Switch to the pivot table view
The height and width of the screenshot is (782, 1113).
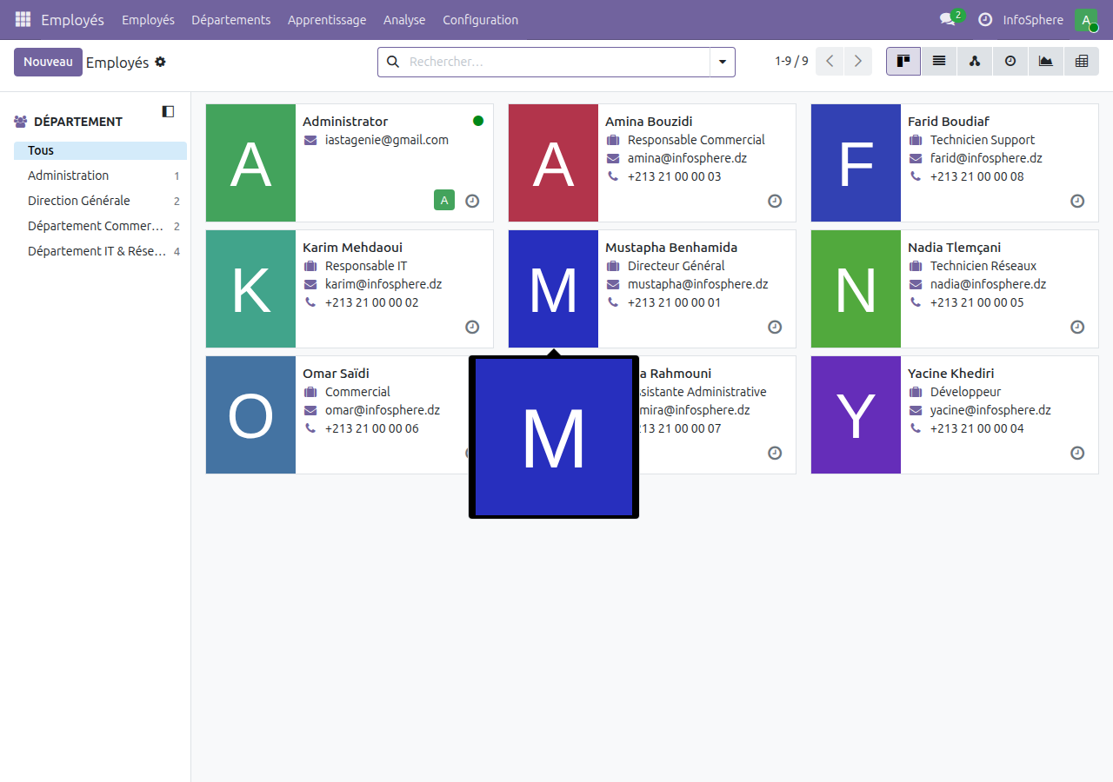coord(1081,61)
